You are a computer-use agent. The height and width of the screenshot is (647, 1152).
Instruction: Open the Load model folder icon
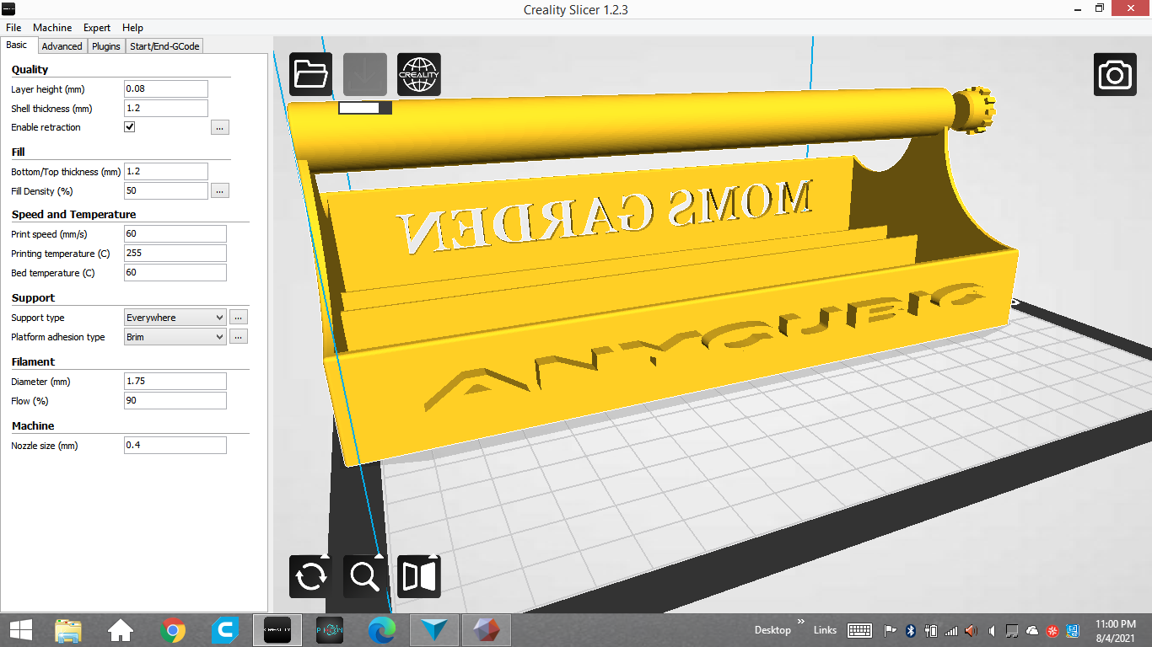tap(310, 74)
